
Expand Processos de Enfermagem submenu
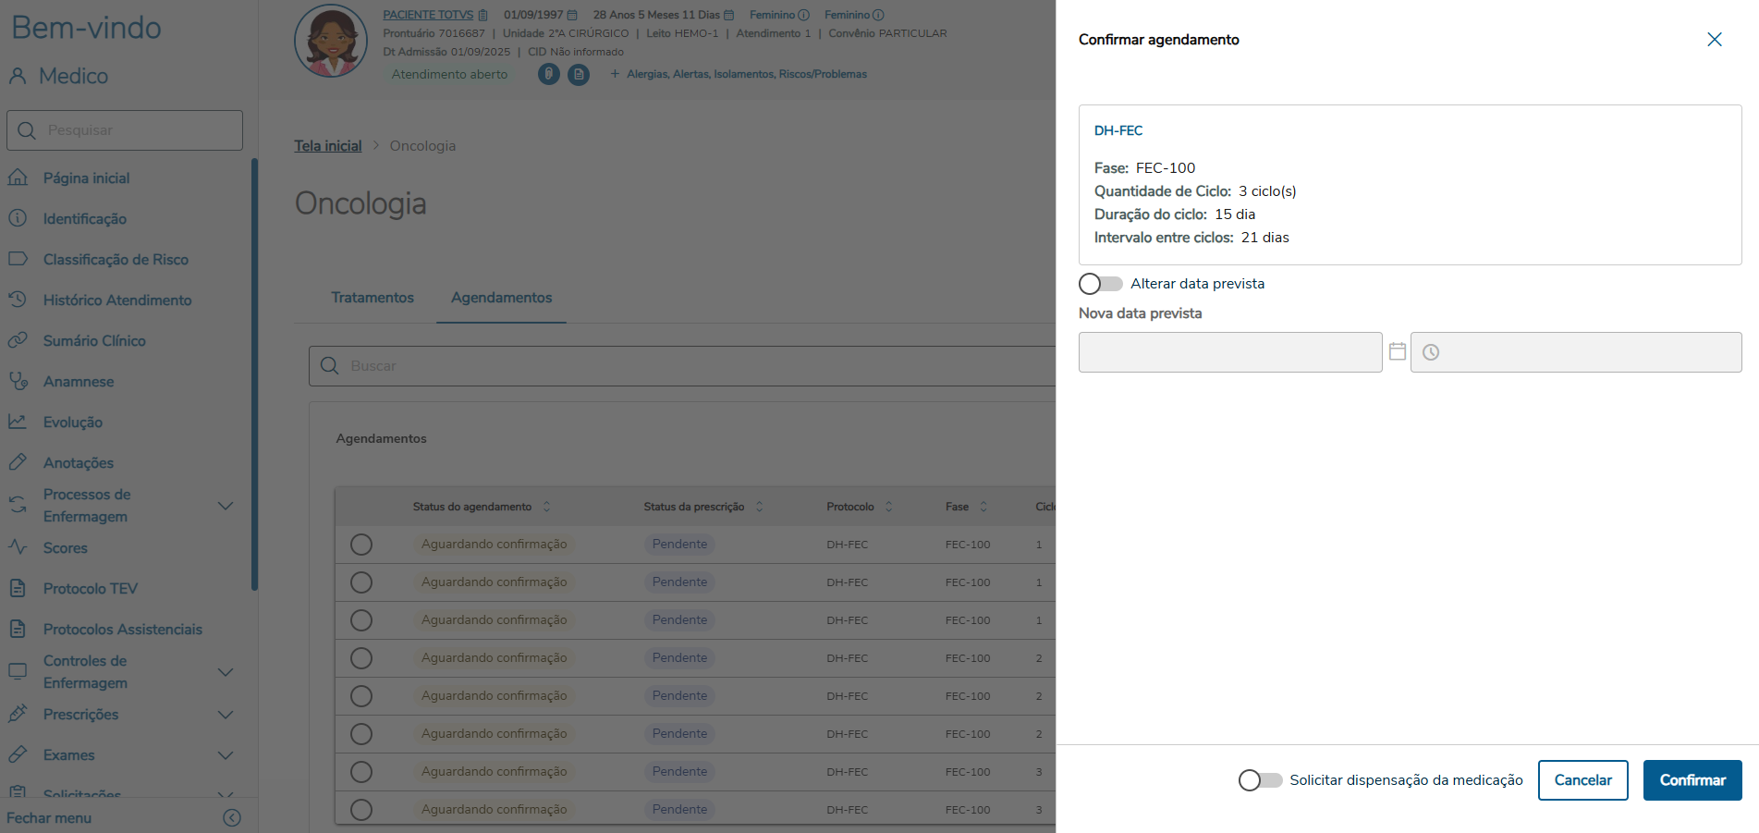point(225,506)
